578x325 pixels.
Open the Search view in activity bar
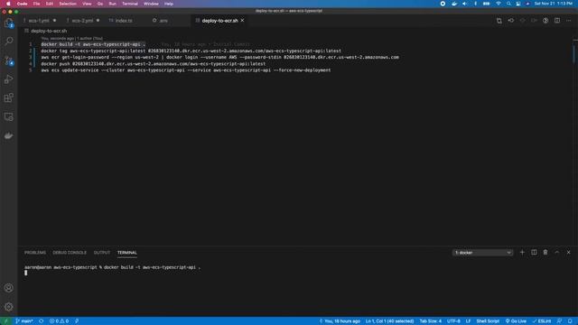coord(8,41)
